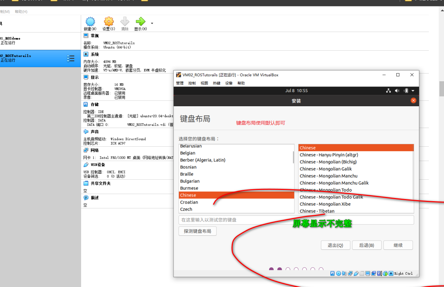
Task: Click the 后退(B) back button
Action: coord(366,245)
